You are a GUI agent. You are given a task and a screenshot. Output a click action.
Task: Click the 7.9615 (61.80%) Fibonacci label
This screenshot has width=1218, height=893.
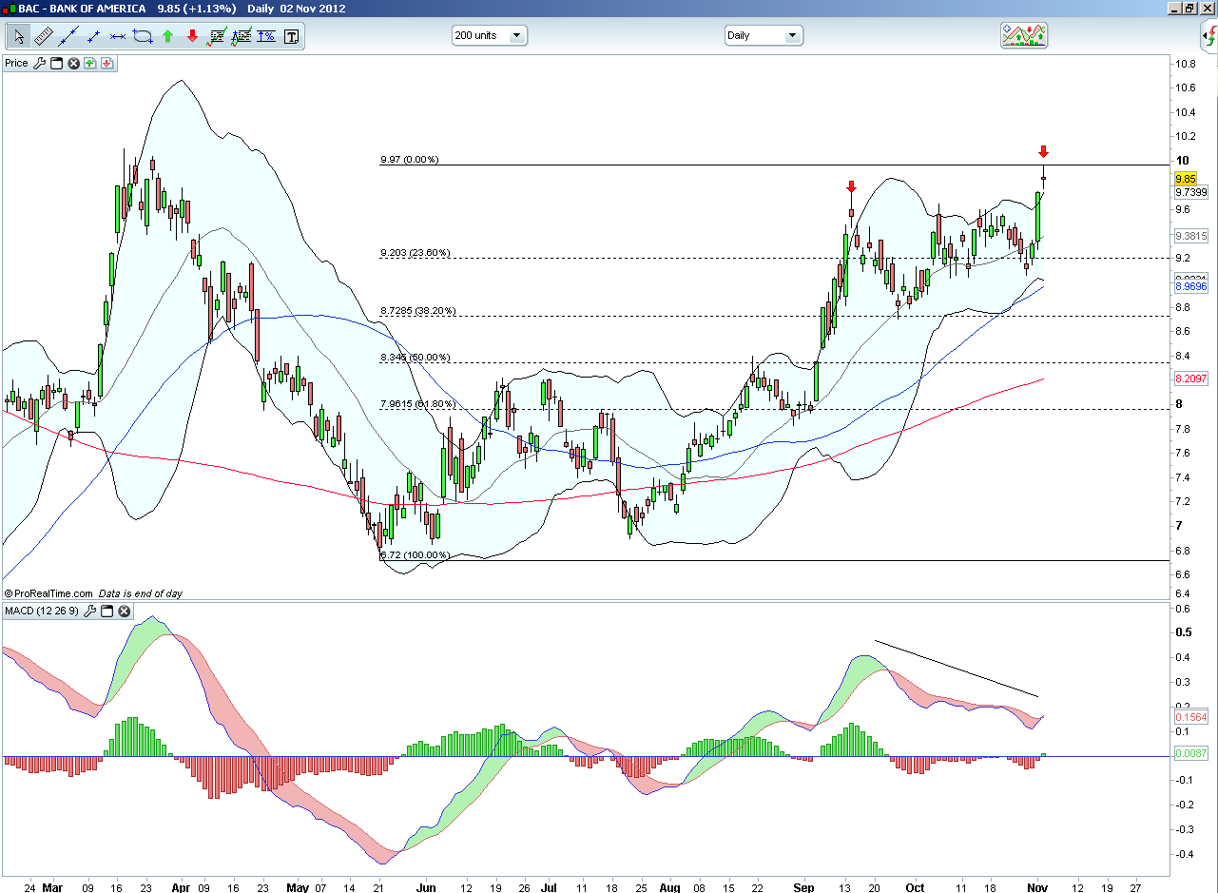point(417,404)
